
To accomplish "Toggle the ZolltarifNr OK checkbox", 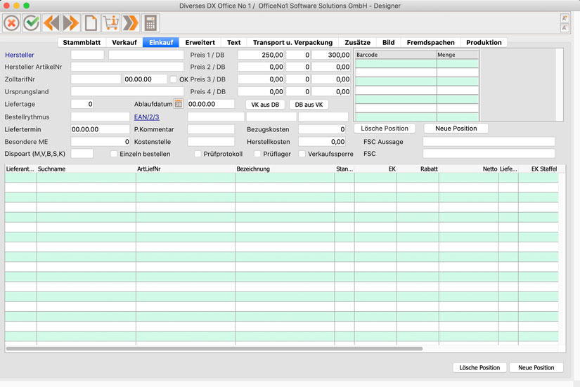I will 173,79.
